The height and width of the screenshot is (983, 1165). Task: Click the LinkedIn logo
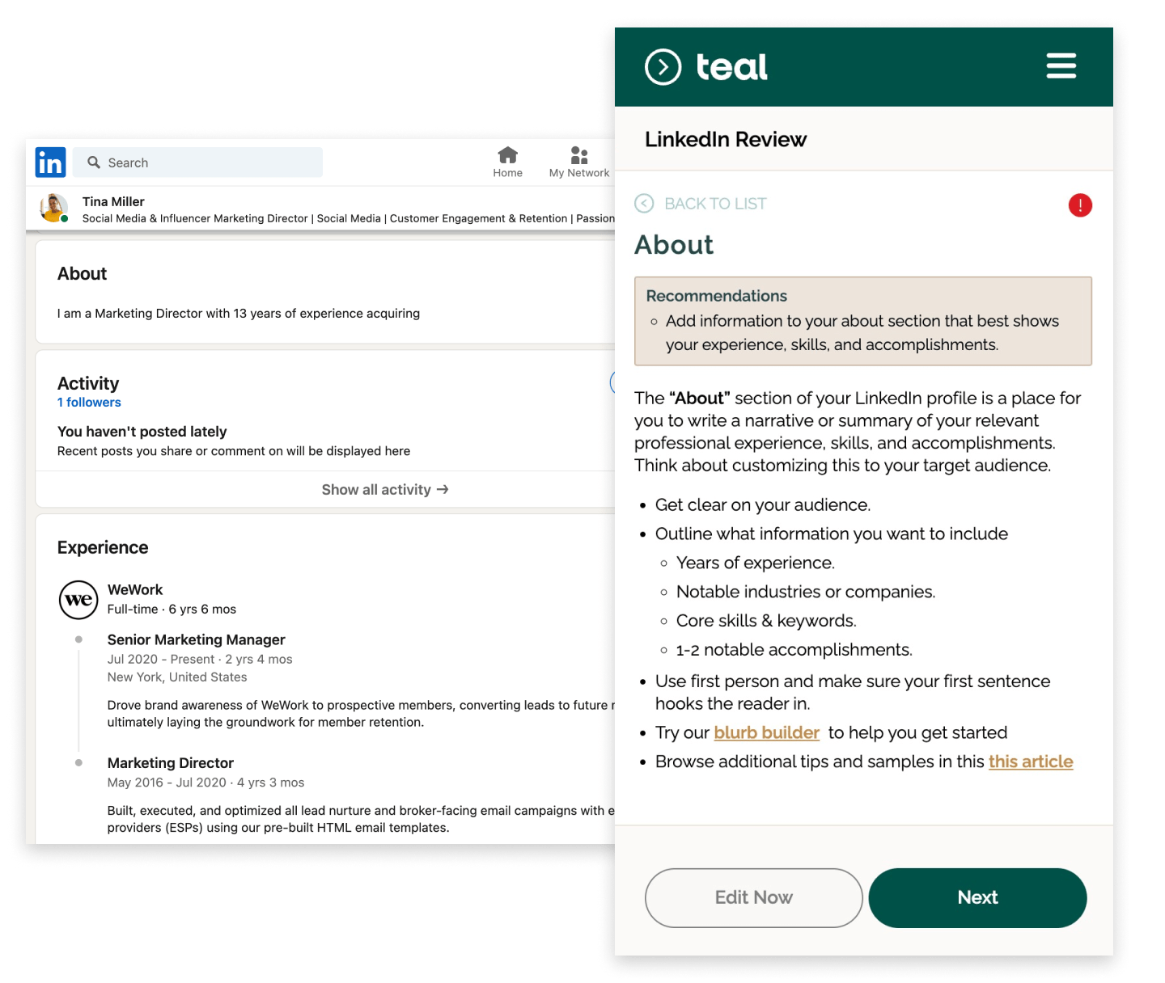pos(50,162)
